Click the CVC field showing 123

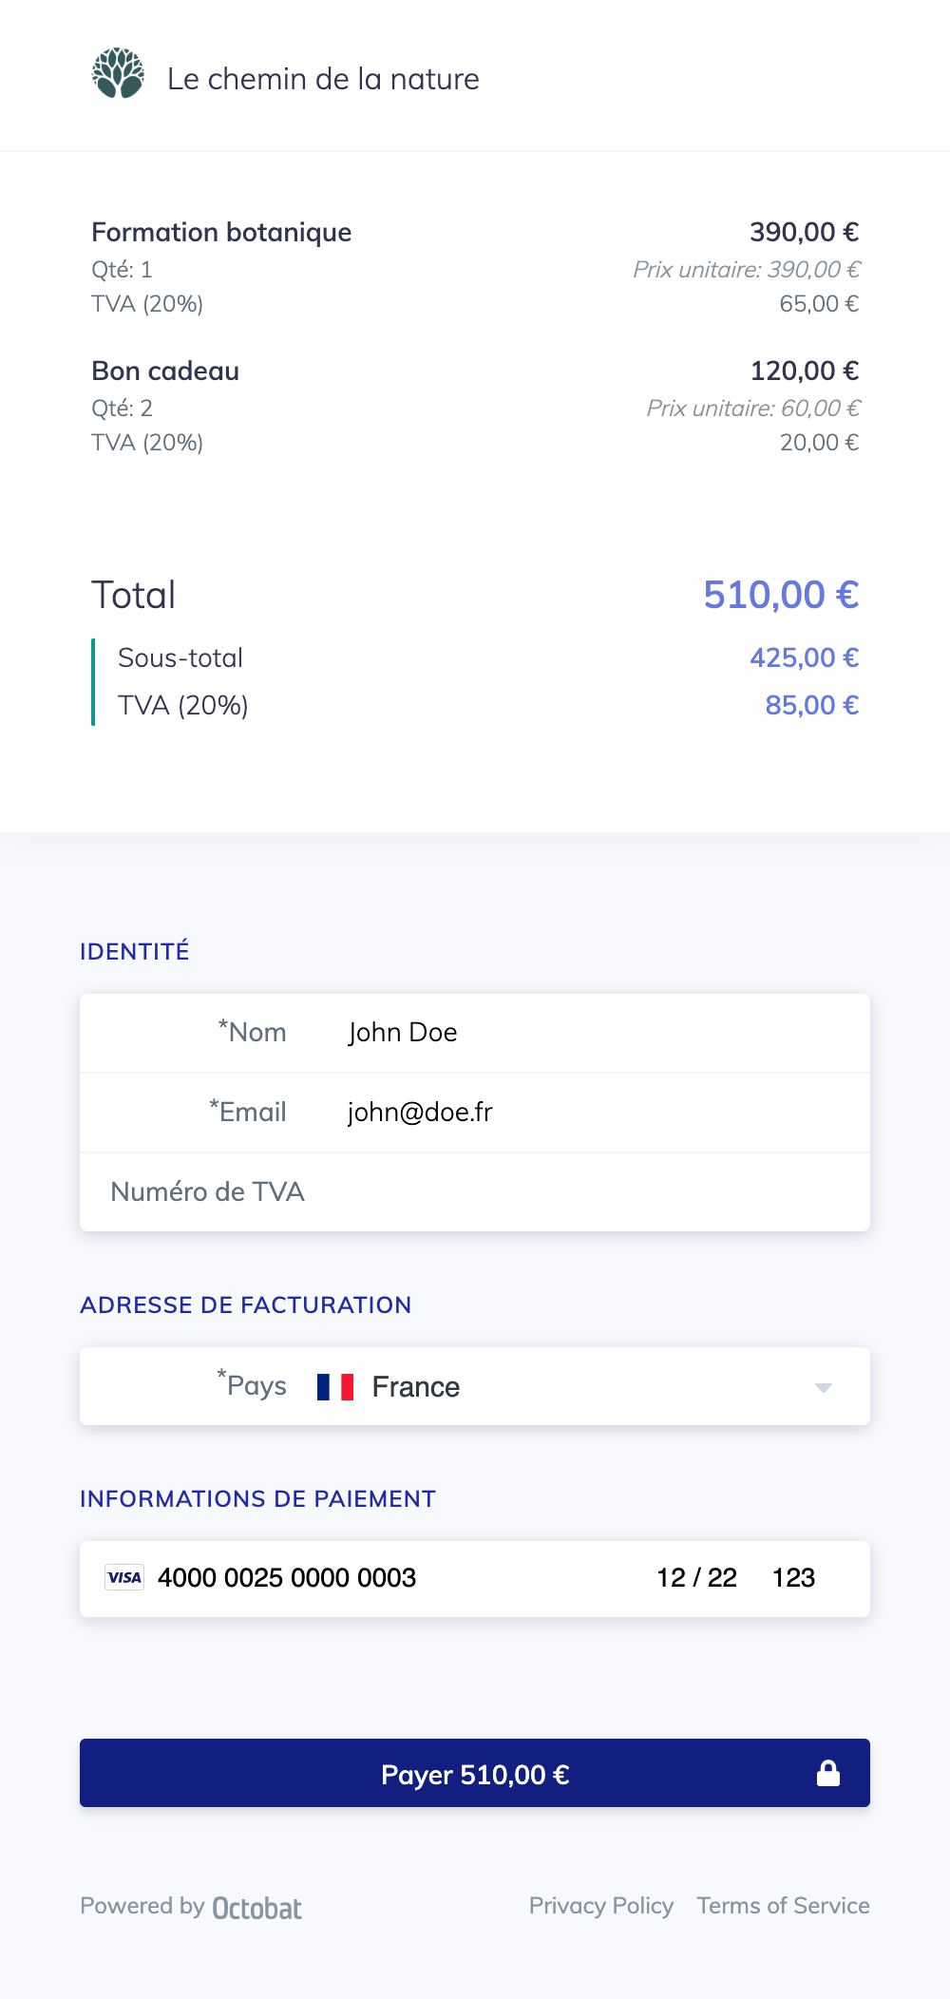coord(793,1578)
